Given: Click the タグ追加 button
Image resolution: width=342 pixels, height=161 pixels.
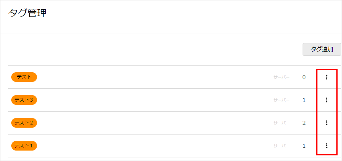Looking at the screenshot, I should click(322, 49).
